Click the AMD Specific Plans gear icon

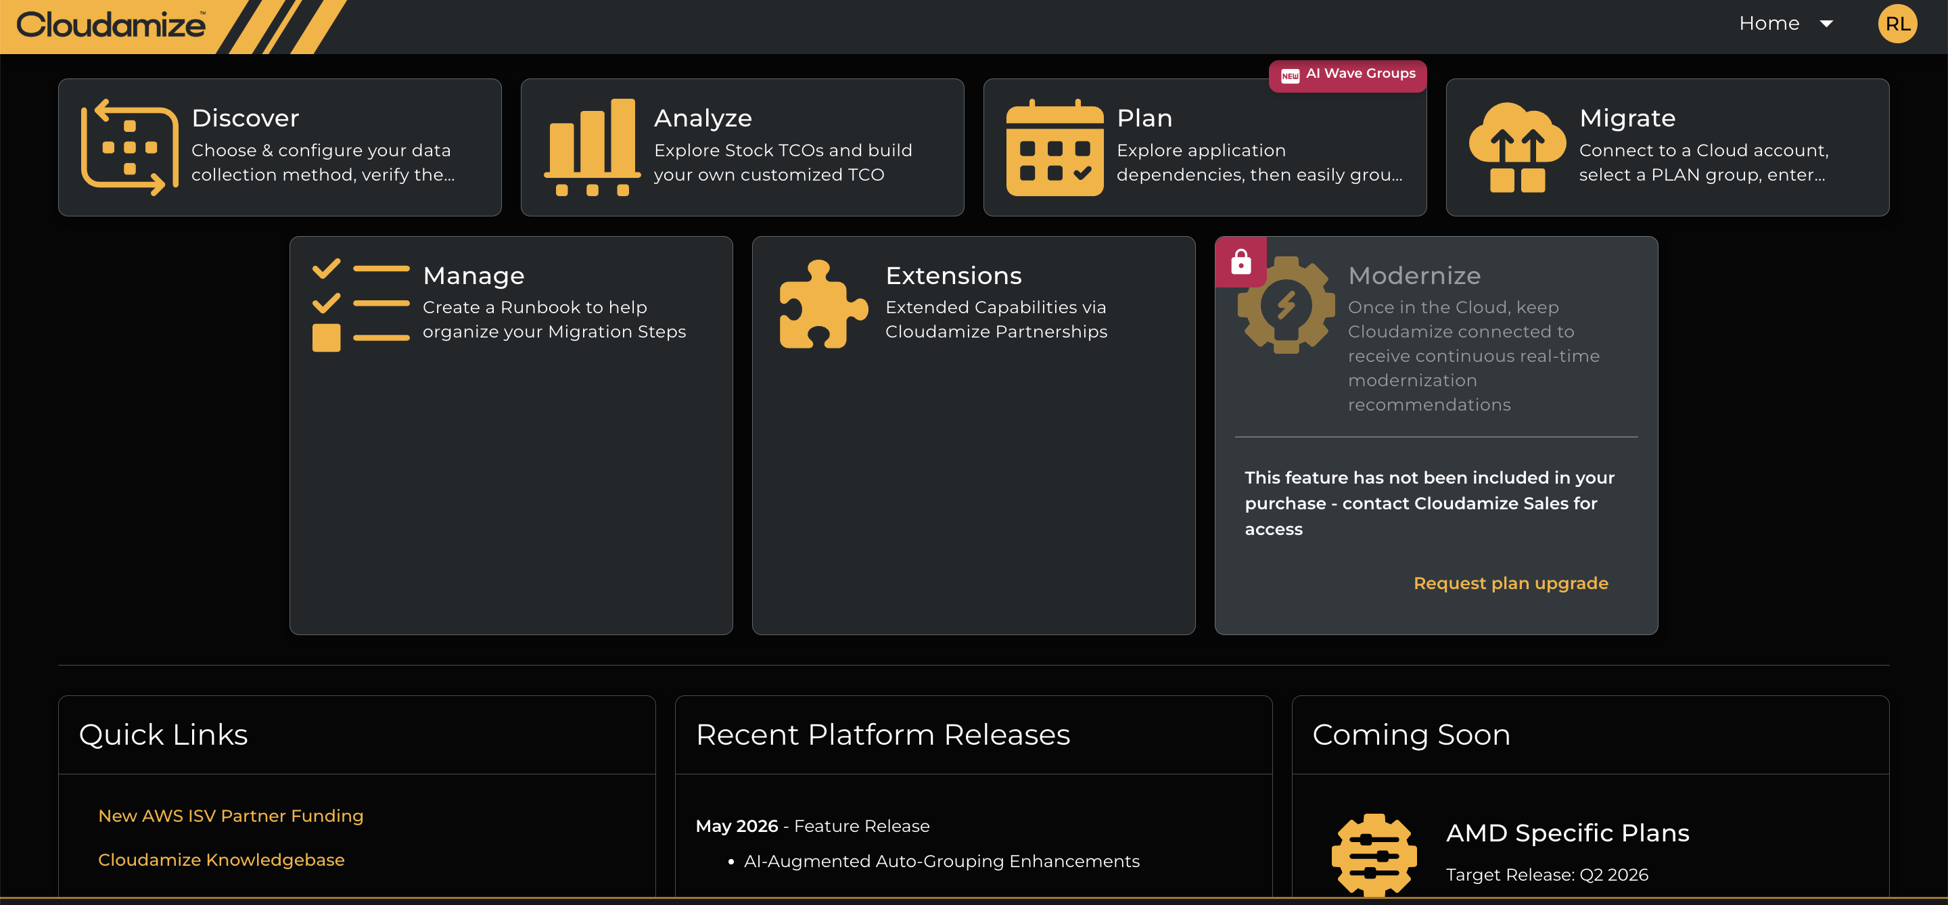pos(1373,854)
